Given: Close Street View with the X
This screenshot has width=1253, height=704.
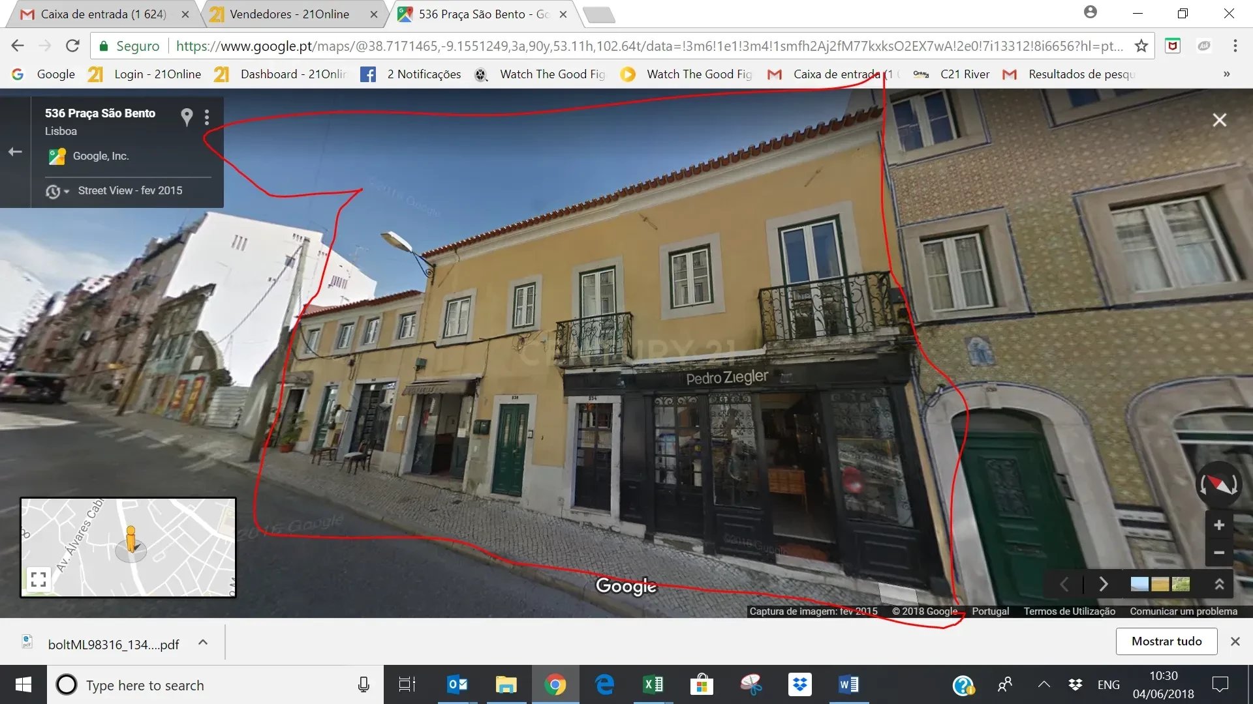Looking at the screenshot, I should pyautogui.click(x=1219, y=120).
